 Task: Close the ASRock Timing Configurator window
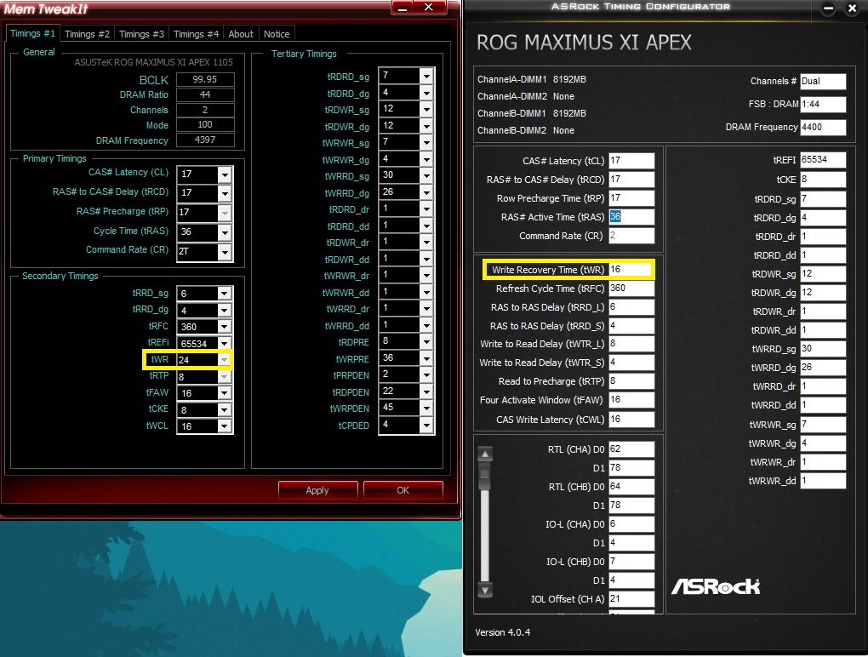[853, 9]
